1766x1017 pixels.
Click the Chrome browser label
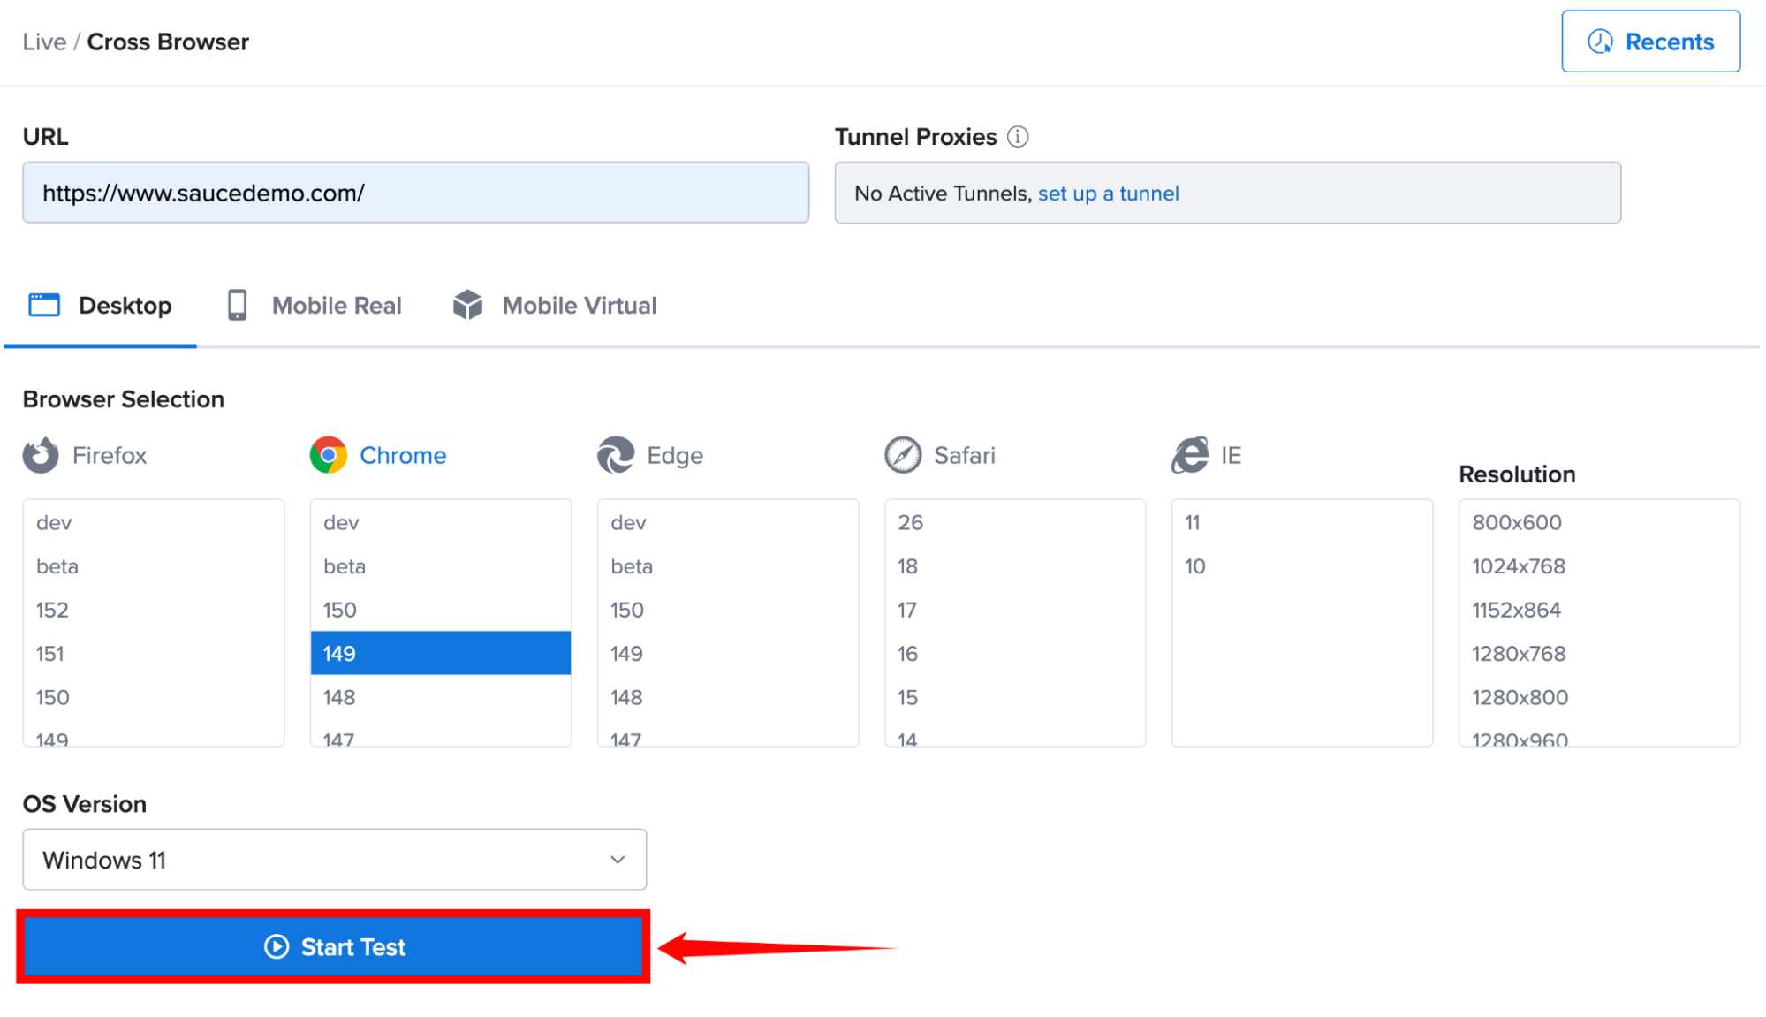[403, 455]
